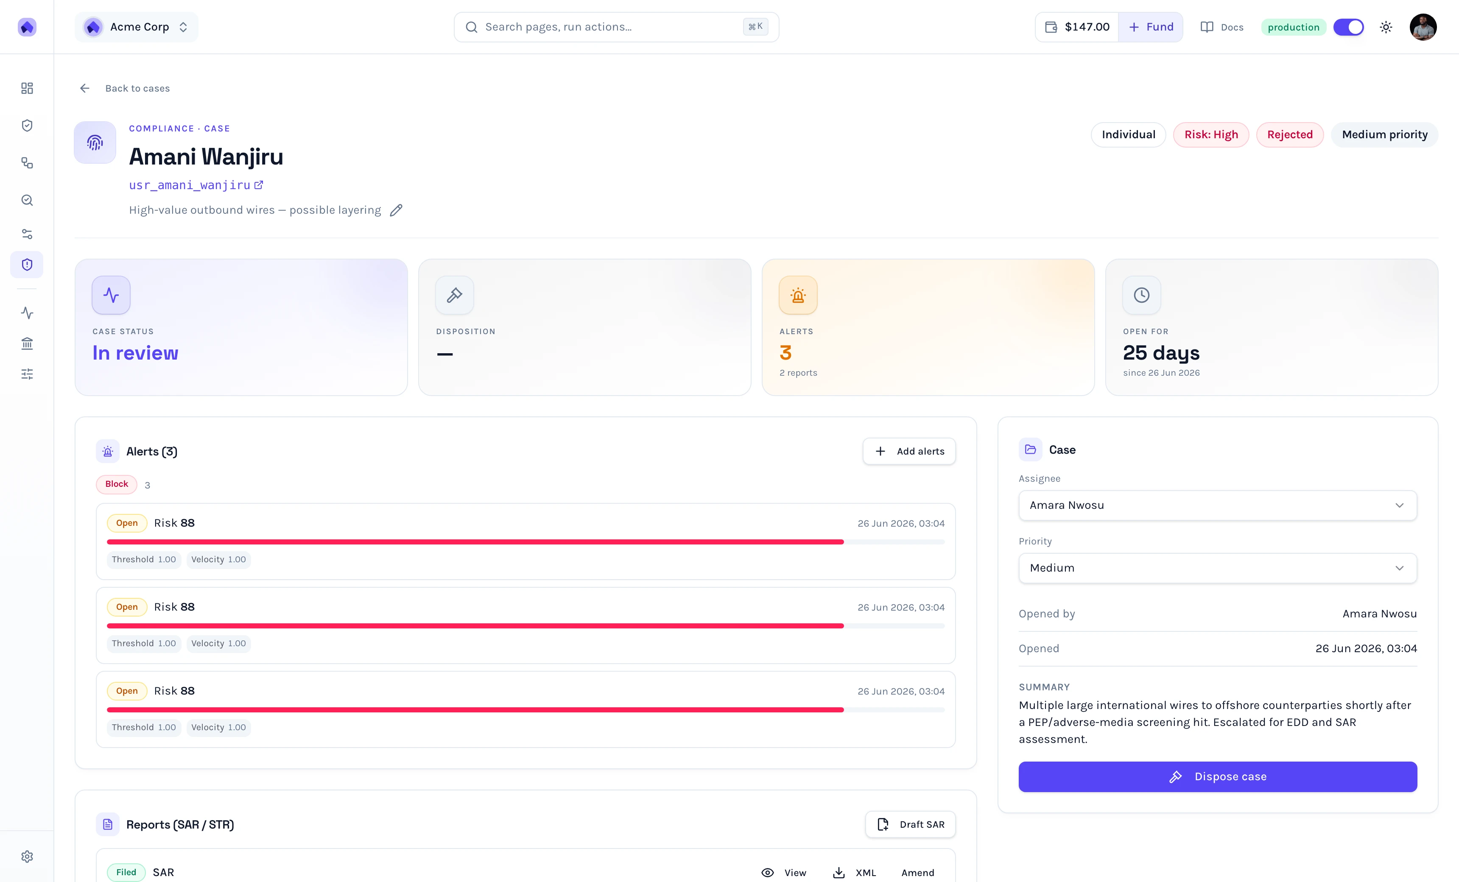Screen dimensions: 1459x882
Task: Click the siren icon beside Alerts (3)
Action: (x=108, y=451)
